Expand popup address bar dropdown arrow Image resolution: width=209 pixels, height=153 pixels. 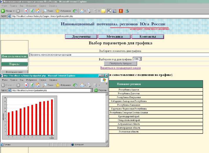(x=92, y=90)
